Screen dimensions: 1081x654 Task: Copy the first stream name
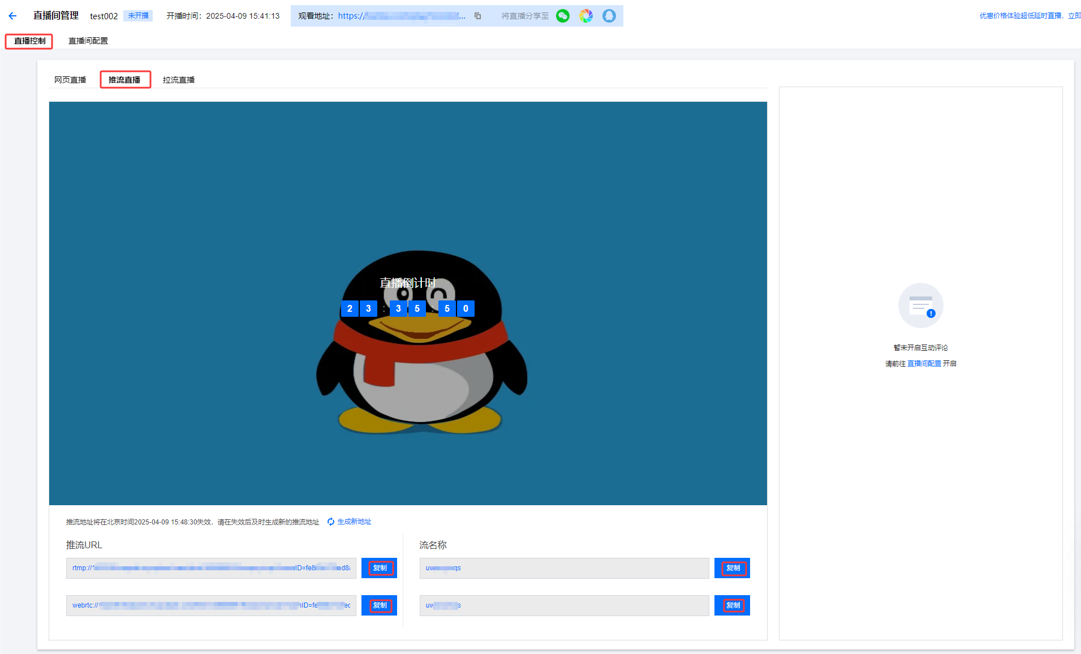click(732, 568)
